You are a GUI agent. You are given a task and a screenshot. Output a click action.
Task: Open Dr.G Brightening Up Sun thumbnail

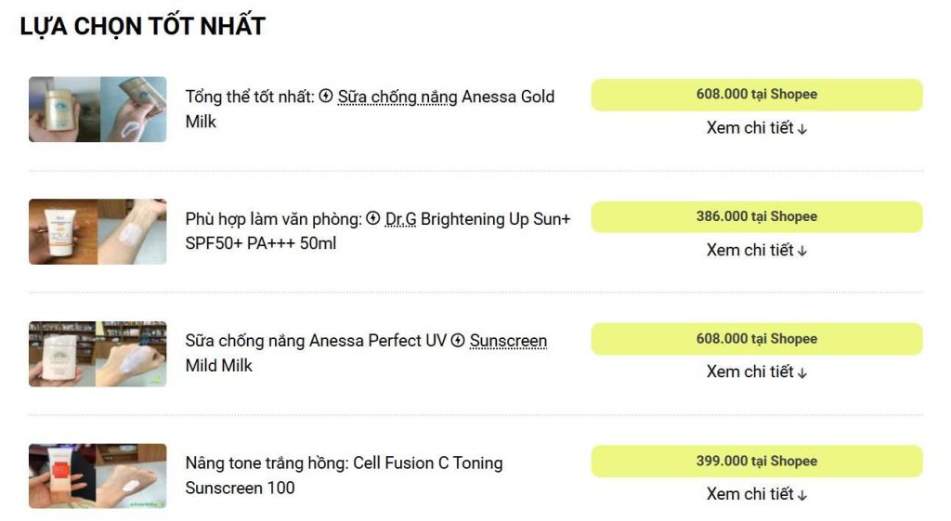pos(98,231)
